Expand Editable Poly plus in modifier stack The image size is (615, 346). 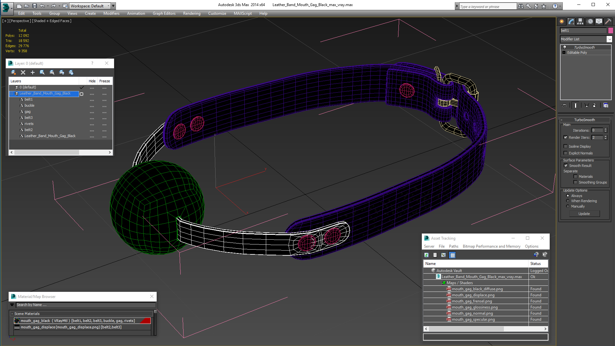(x=564, y=53)
